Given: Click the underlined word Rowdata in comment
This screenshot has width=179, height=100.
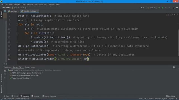Looking at the screenshot, I should tap(160, 37).
